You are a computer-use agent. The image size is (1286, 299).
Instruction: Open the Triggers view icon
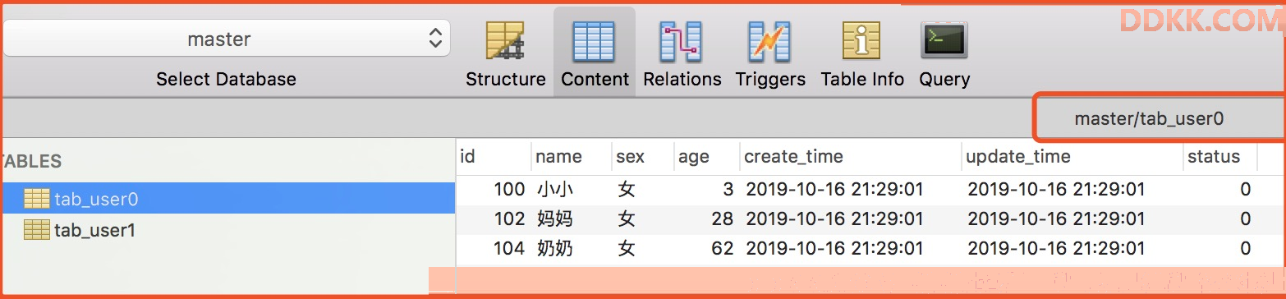(769, 41)
